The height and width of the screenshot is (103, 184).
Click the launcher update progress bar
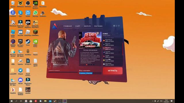pyautogui.click(x=63, y=72)
